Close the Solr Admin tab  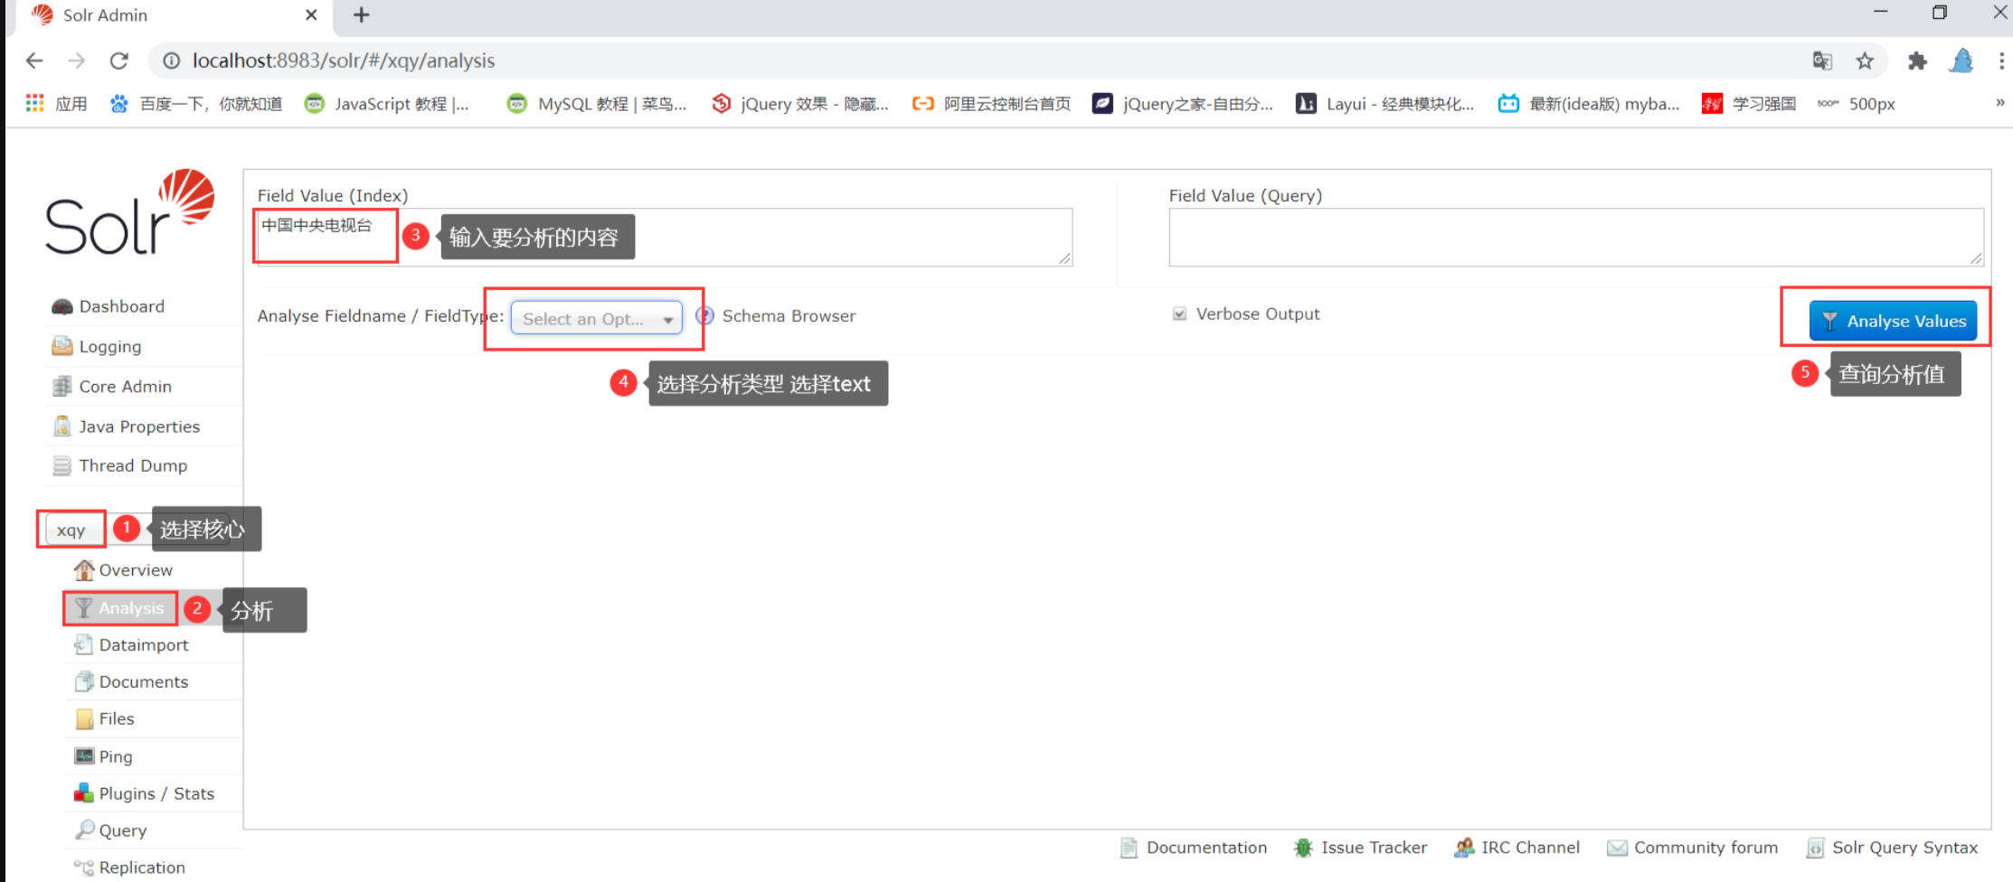(311, 14)
